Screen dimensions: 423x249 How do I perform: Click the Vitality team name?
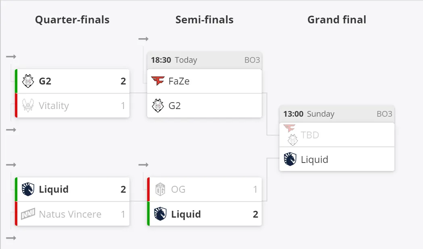pos(54,106)
